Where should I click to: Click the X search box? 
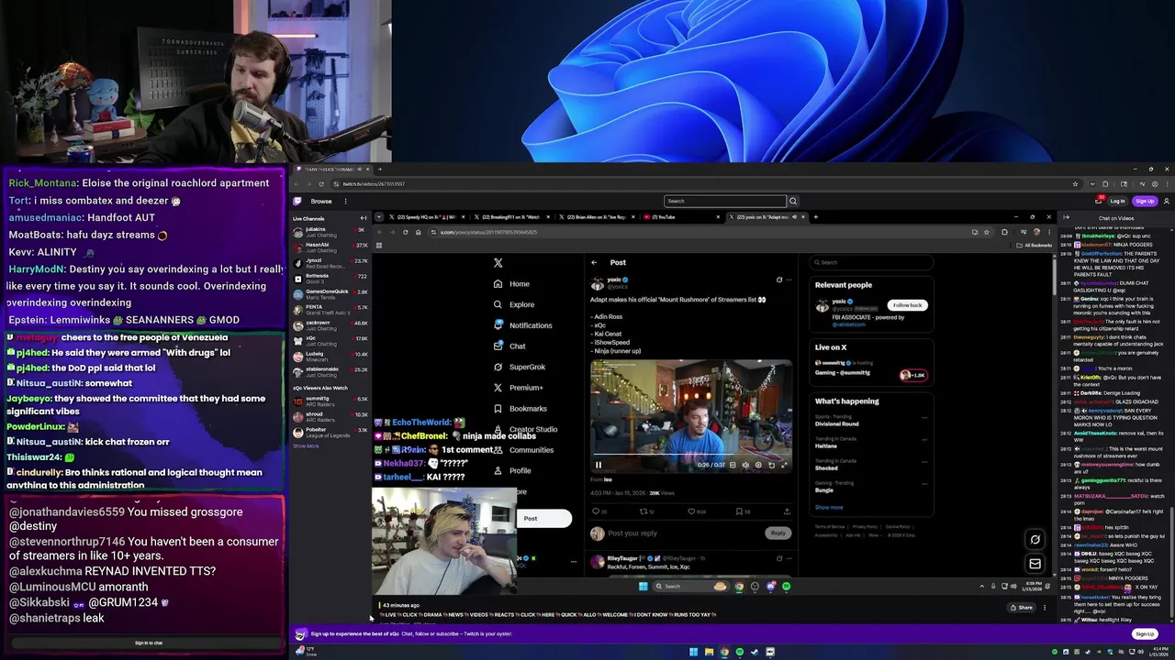click(870, 262)
